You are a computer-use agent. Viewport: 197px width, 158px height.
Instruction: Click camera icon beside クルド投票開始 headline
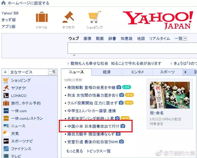121,103
